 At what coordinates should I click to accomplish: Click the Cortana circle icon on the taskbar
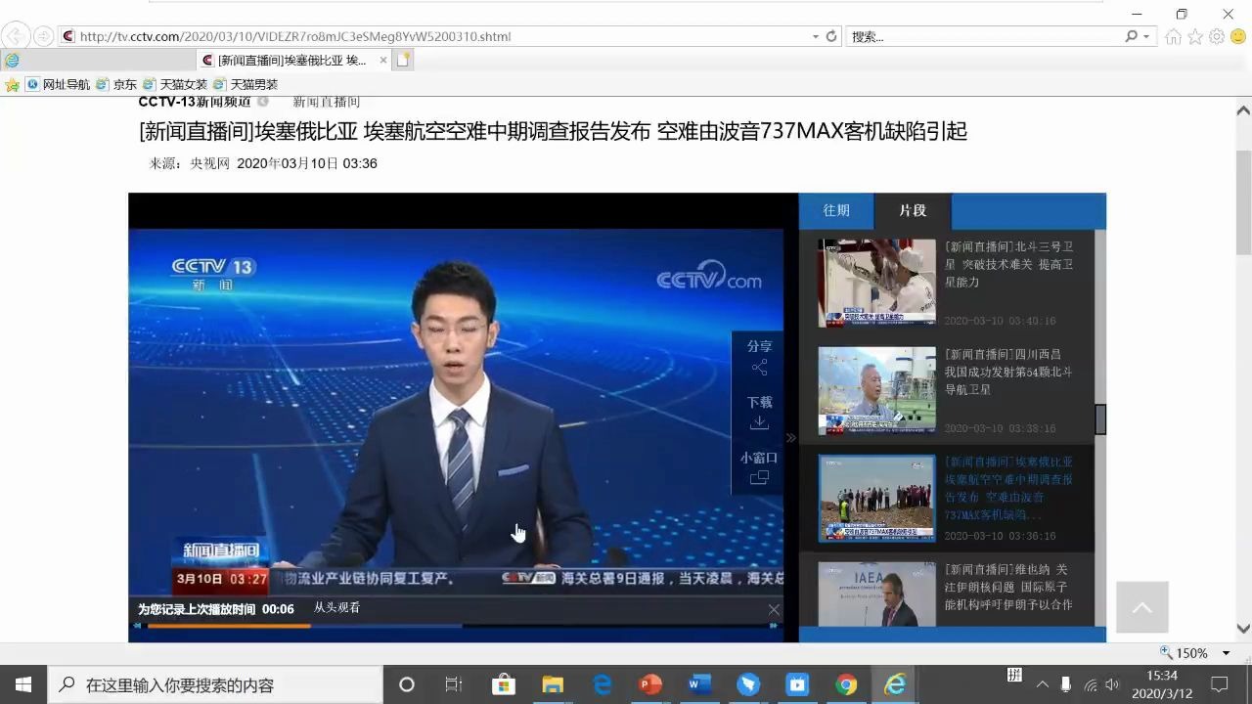tap(407, 684)
